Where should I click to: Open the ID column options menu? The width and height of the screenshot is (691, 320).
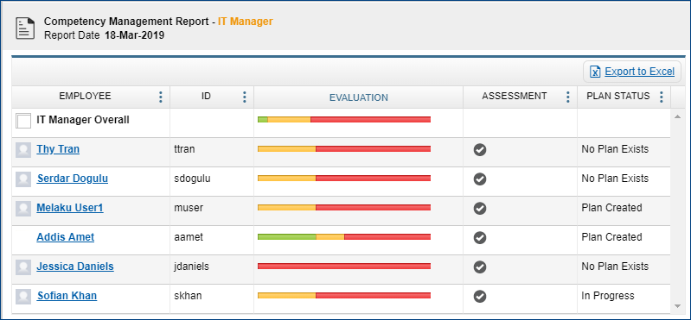(x=245, y=97)
